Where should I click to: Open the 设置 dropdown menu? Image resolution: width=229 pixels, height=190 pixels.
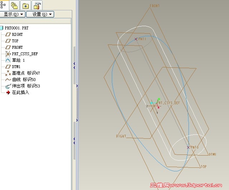coord(40,14)
